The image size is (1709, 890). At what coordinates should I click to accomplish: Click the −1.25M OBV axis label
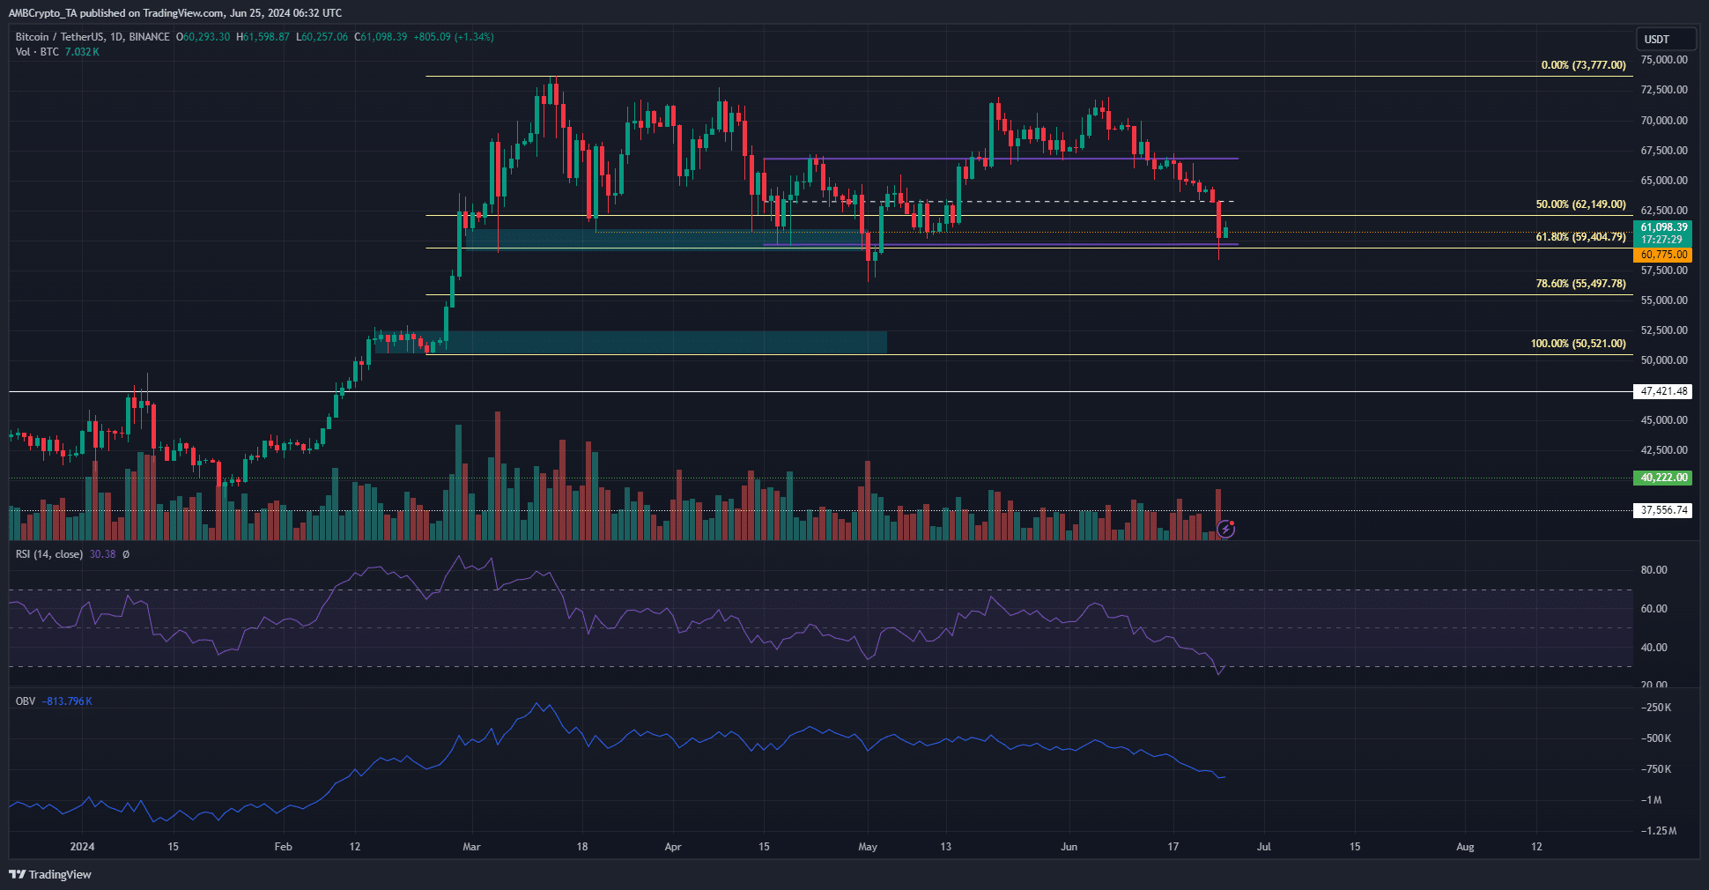pyautogui.click(x=1658, y=831)
